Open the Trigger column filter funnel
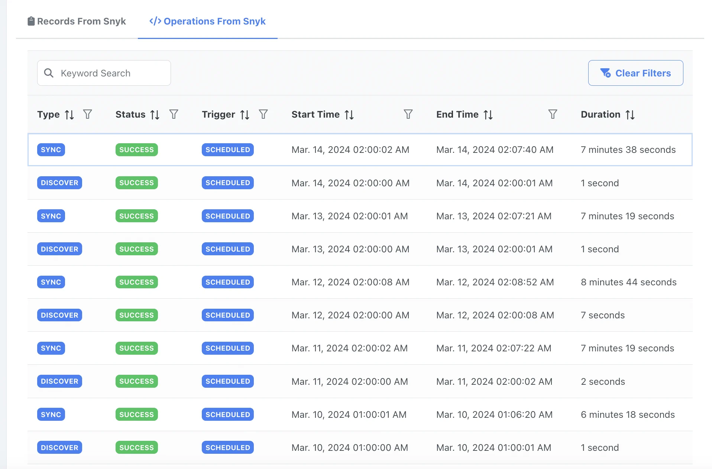The height and width of the screenshot is (469, 712). [x=263, y=114]
